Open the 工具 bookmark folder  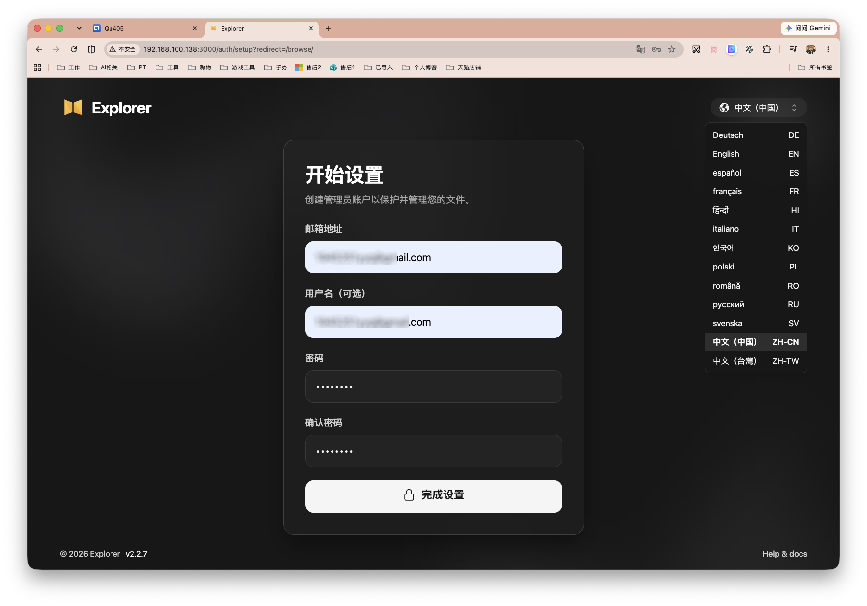point(167,67)
